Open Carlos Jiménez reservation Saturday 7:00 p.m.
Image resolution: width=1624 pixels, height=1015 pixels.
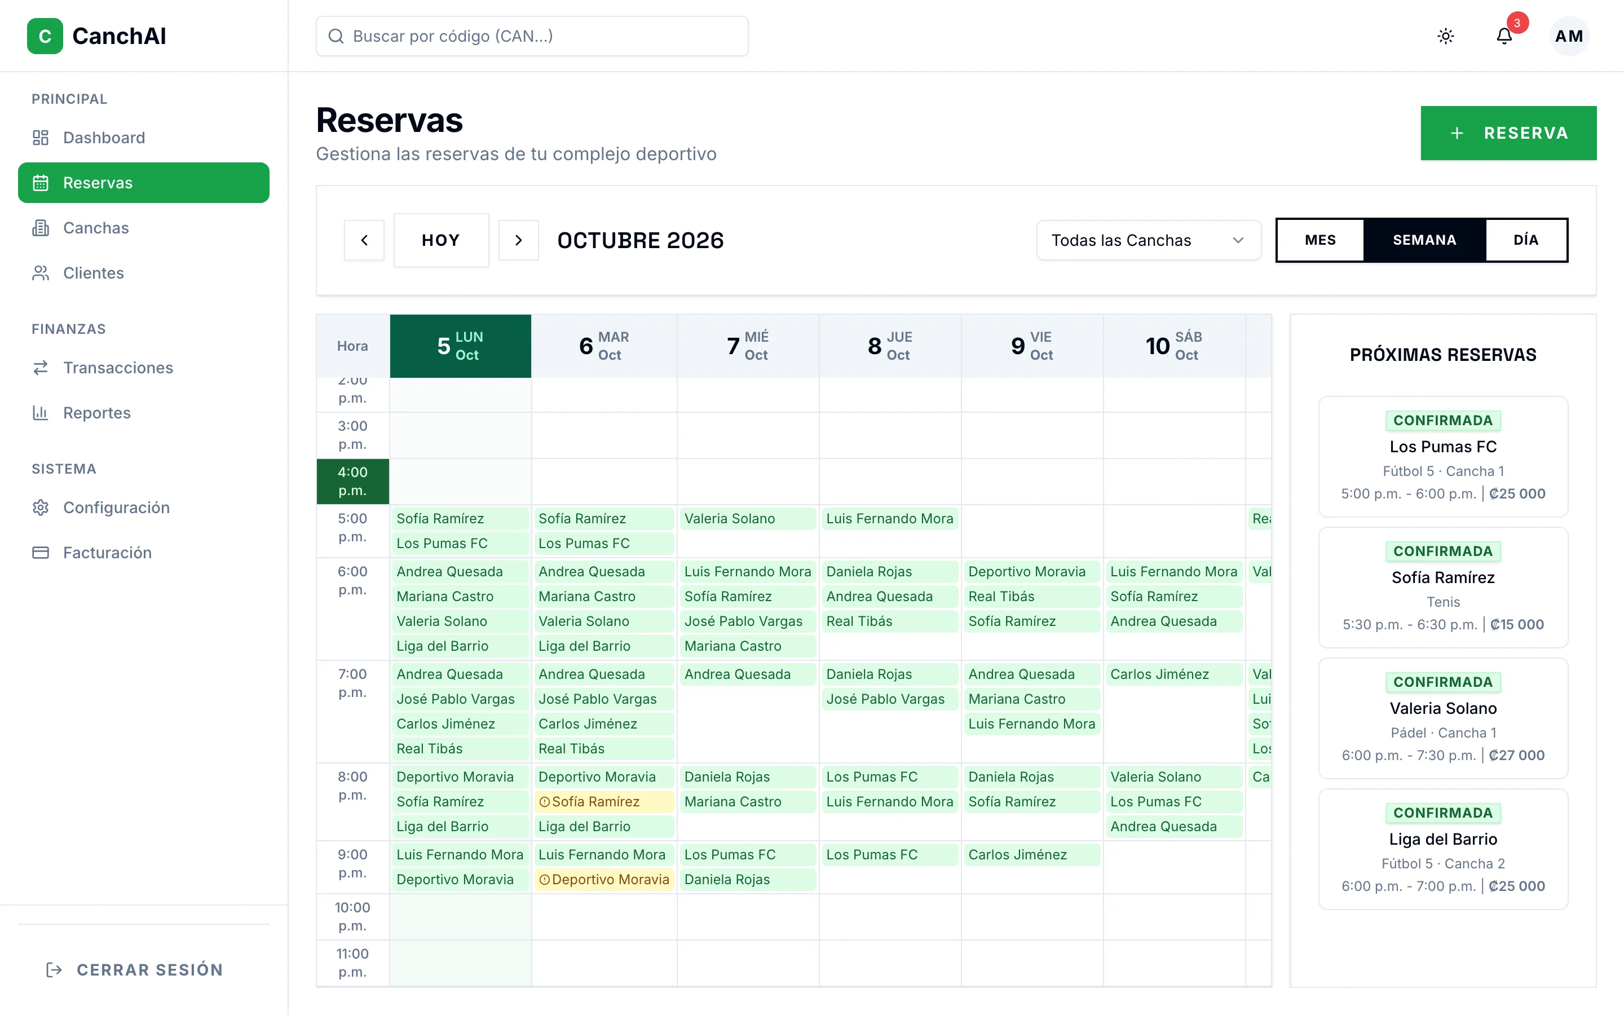[1173, 674]
